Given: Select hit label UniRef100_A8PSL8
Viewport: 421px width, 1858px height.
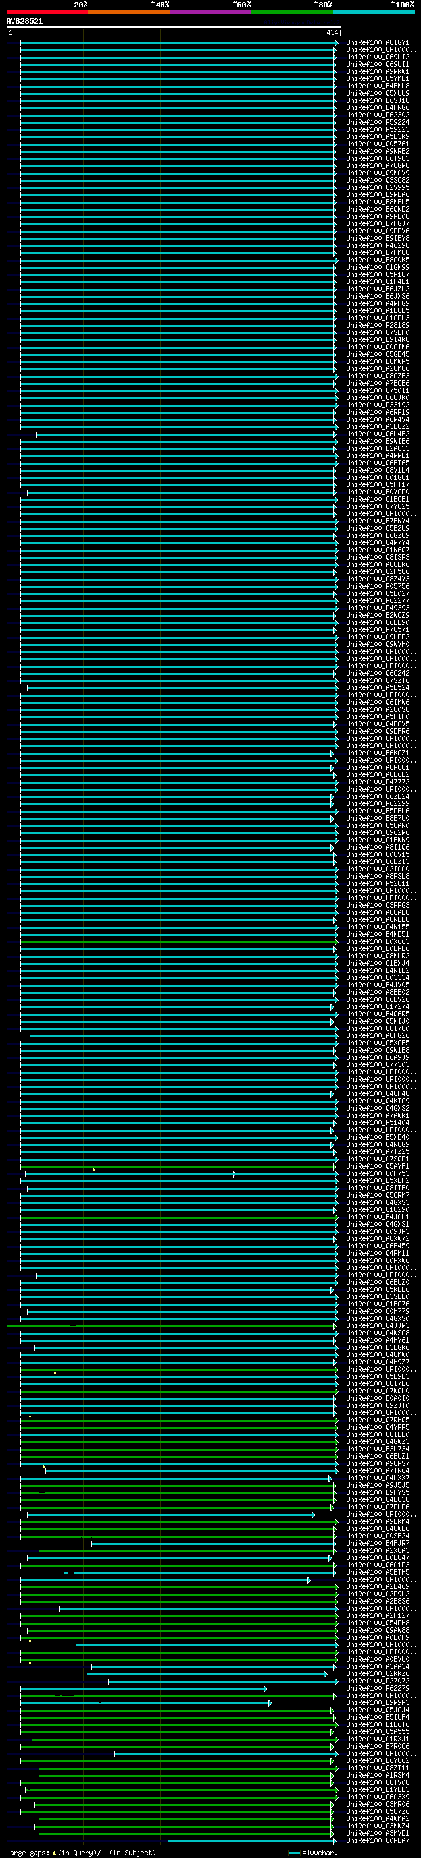Looking at the screenshot, I should coord(377,876).
